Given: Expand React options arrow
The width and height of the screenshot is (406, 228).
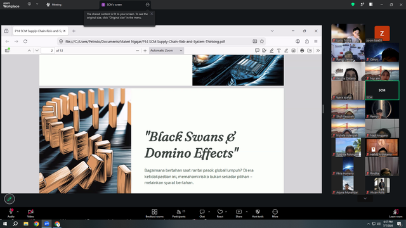Looking at the screenshot, I should click(226, 212).
